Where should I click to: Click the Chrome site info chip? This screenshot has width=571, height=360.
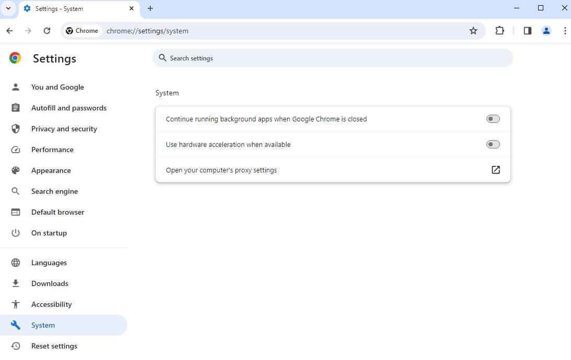click(82, 31)
